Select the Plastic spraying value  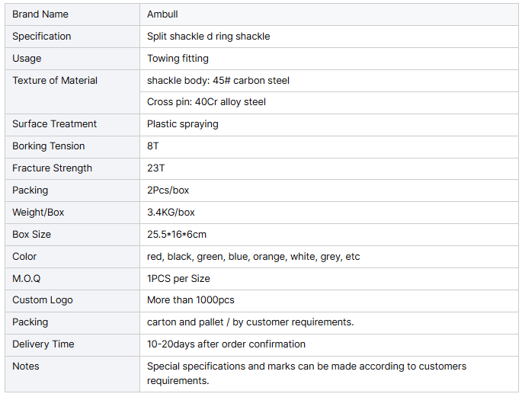[x=182, y=124]
